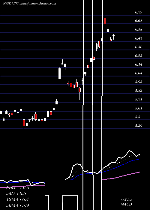Viewport: 150px width, 210px height.
Task: Click the <<Live MACD label
Action: (126, 202)
